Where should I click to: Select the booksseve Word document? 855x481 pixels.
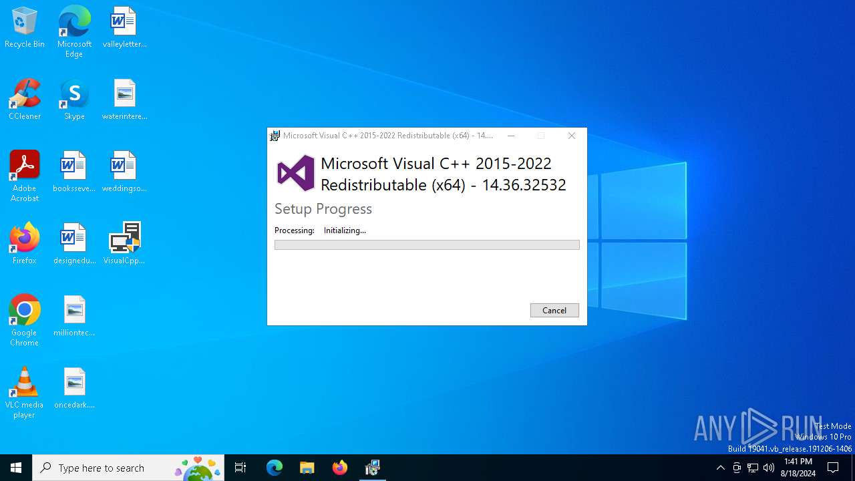point(74,172)
